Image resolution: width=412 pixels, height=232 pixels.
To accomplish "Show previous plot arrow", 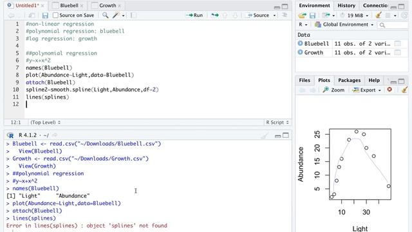I will [x=302, y=90].
